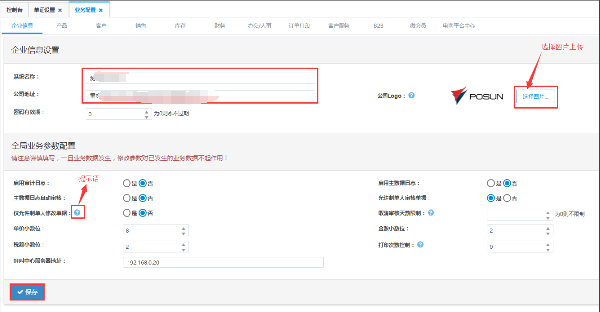Click the 保存 button
Image resolution: width=600 pixels, height=312 pixels.
pos(28,292)
